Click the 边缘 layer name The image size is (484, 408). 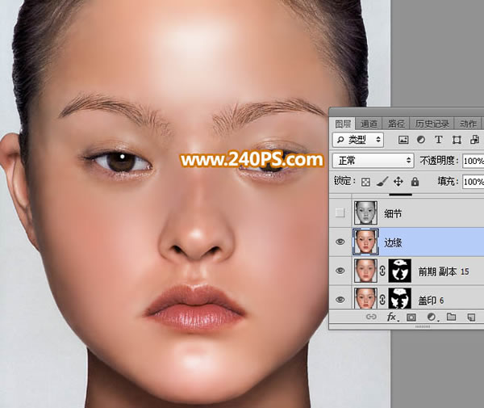pos(393,242)
